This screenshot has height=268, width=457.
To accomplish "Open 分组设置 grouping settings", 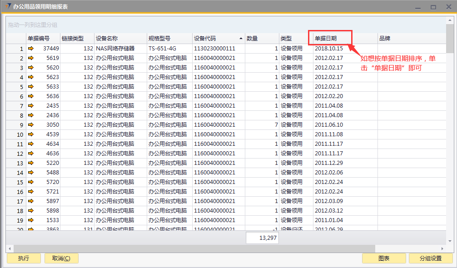I will pyautogui.click(x=431, y=258).
